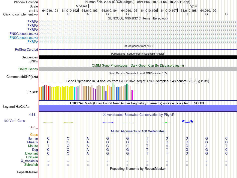Select 'Short Genetic Variants from dbSNP release 155'
Image resolution: width=237 pixels, height=178 pixels.
pyautogui.click(x=138, y=73)
